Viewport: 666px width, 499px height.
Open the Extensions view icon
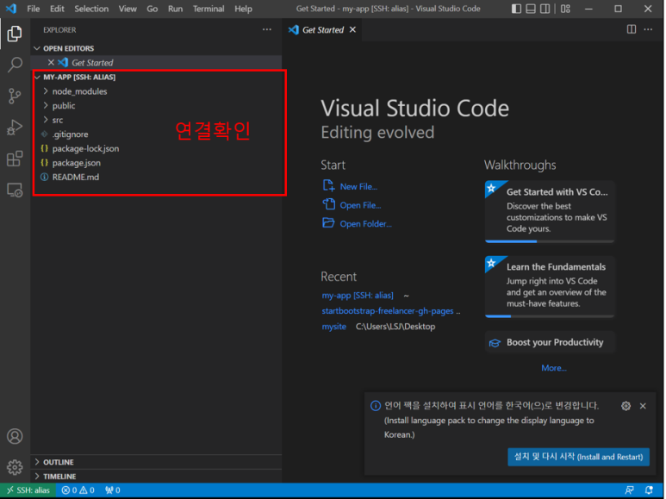coord(15,159)
